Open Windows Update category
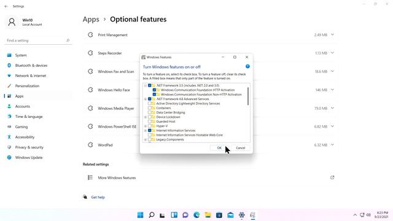The image size is (393, 221). pyautogui.click(x=38, y=158)
